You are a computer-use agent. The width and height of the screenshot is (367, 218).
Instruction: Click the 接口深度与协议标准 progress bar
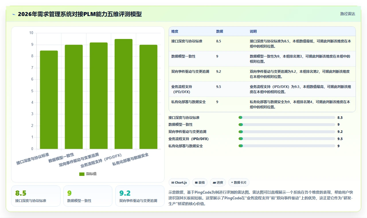(x=287, y=117)
